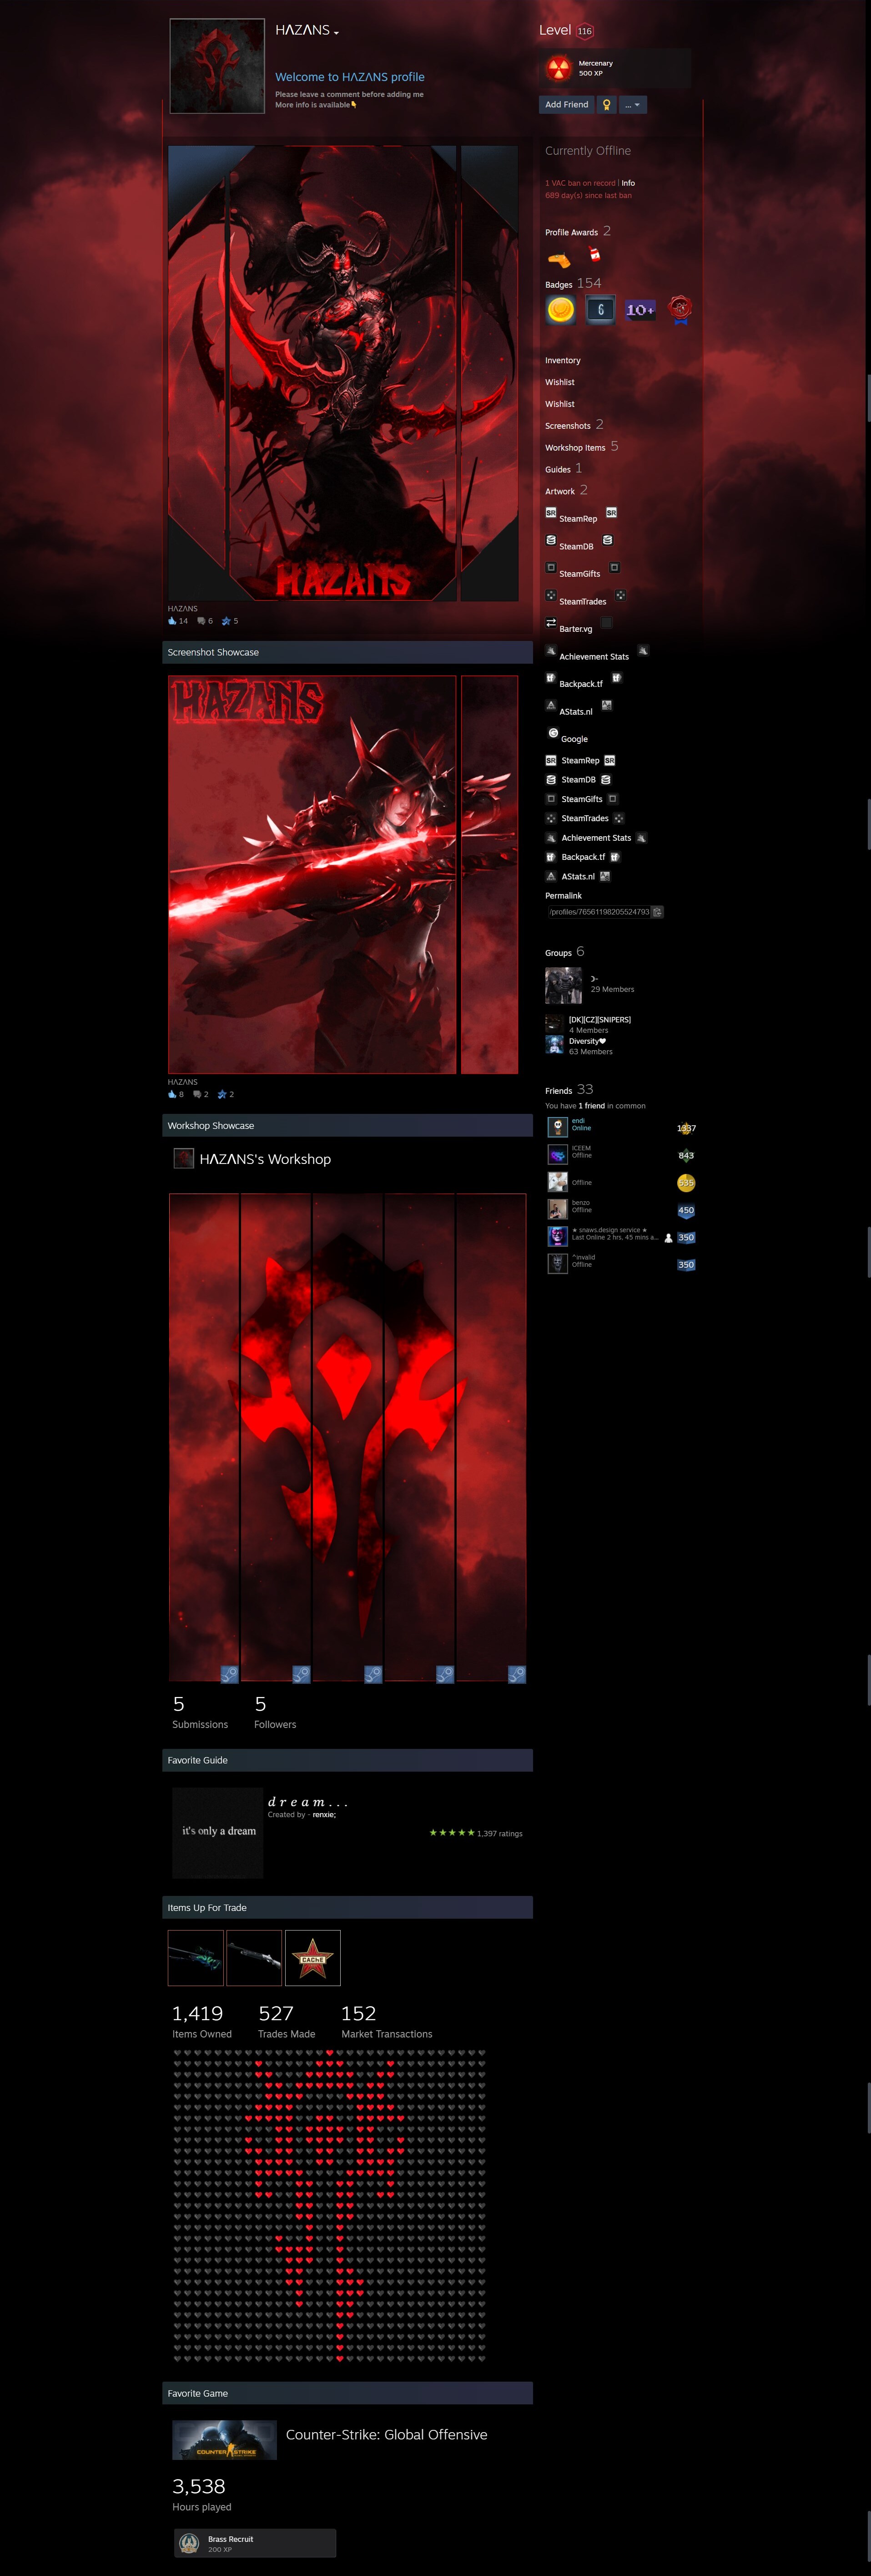
Task: Open the Diversity group link
Action: tap(587, 1041)
